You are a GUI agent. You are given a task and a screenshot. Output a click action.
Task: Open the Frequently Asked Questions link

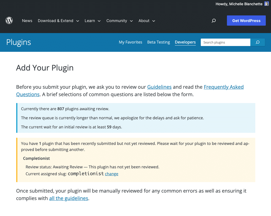[x=130, y=91]
